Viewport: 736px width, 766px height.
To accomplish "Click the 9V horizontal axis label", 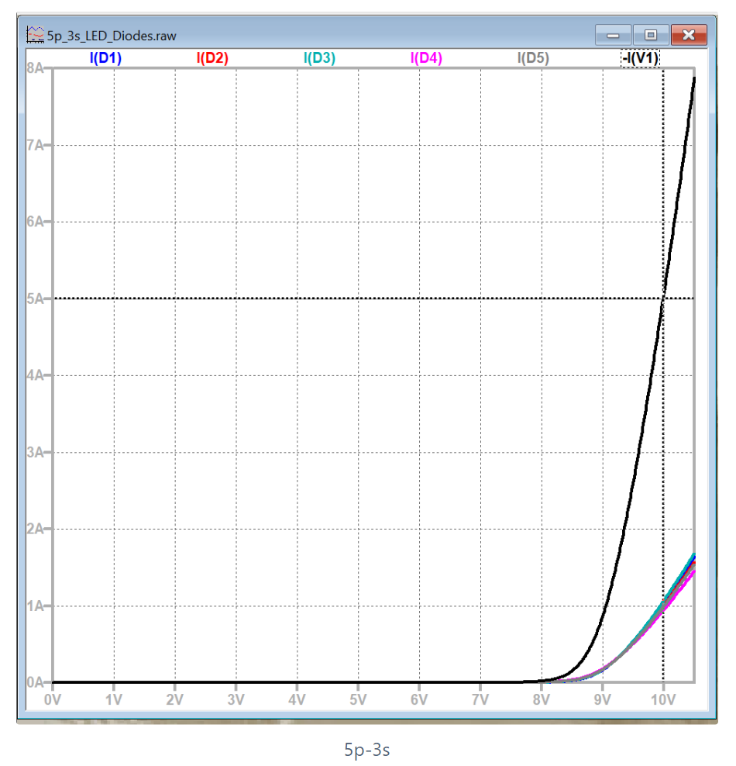I will point(602,700).
